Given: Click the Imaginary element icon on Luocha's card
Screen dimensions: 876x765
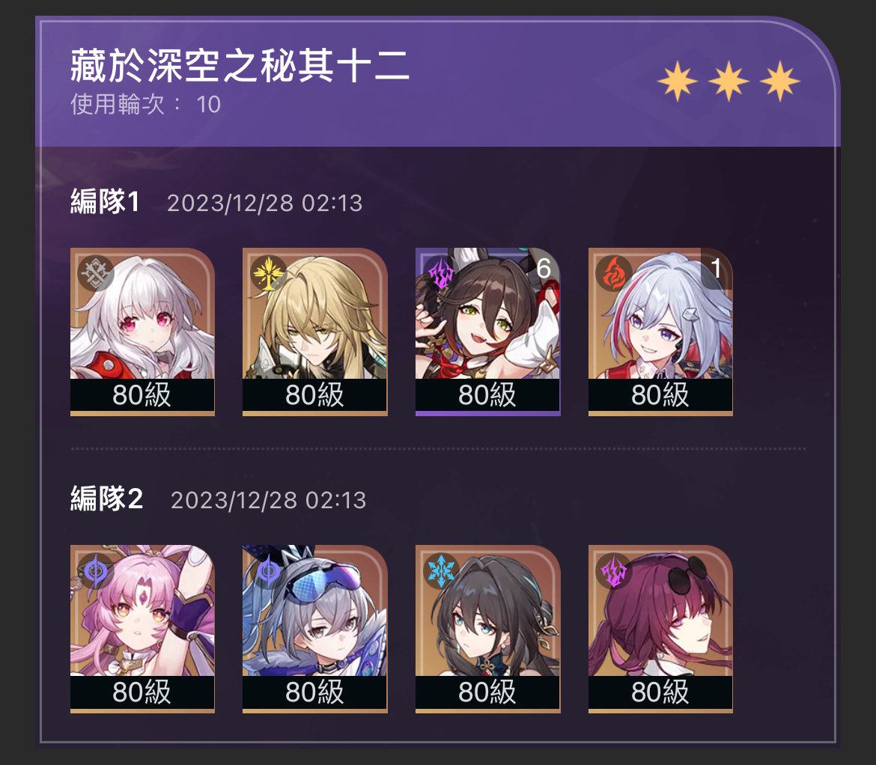Looking at the screenshot, I should tap(268, 273).
